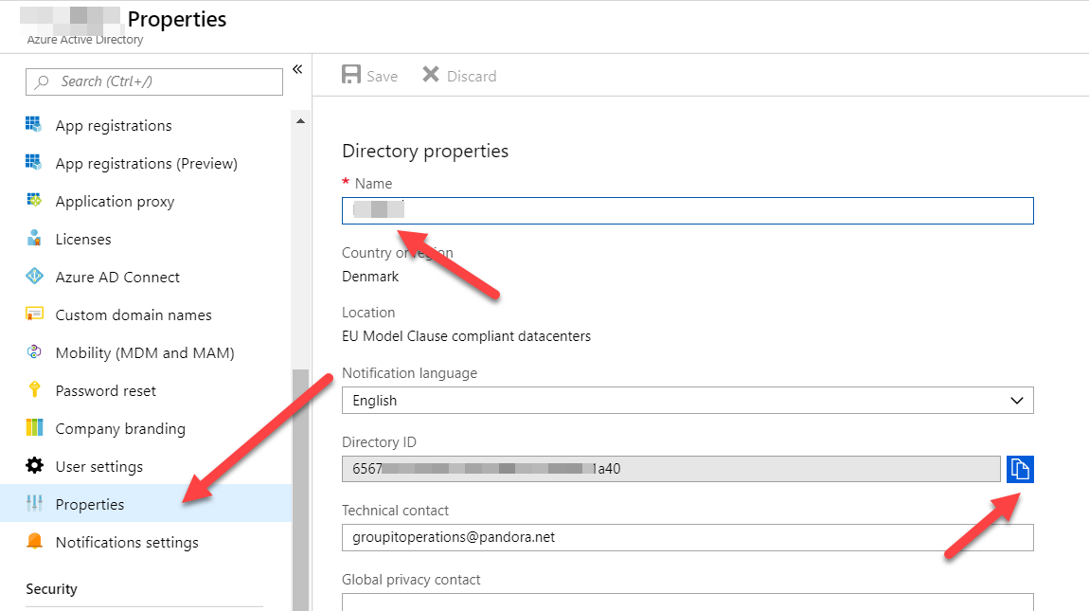This screenshot has width=1089, height=611.
Task: Copy the Directory ID to clipboard
Action: pos(1020,469)
